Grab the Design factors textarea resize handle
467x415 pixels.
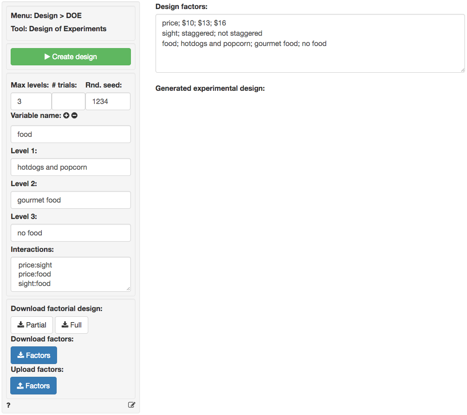462,70
